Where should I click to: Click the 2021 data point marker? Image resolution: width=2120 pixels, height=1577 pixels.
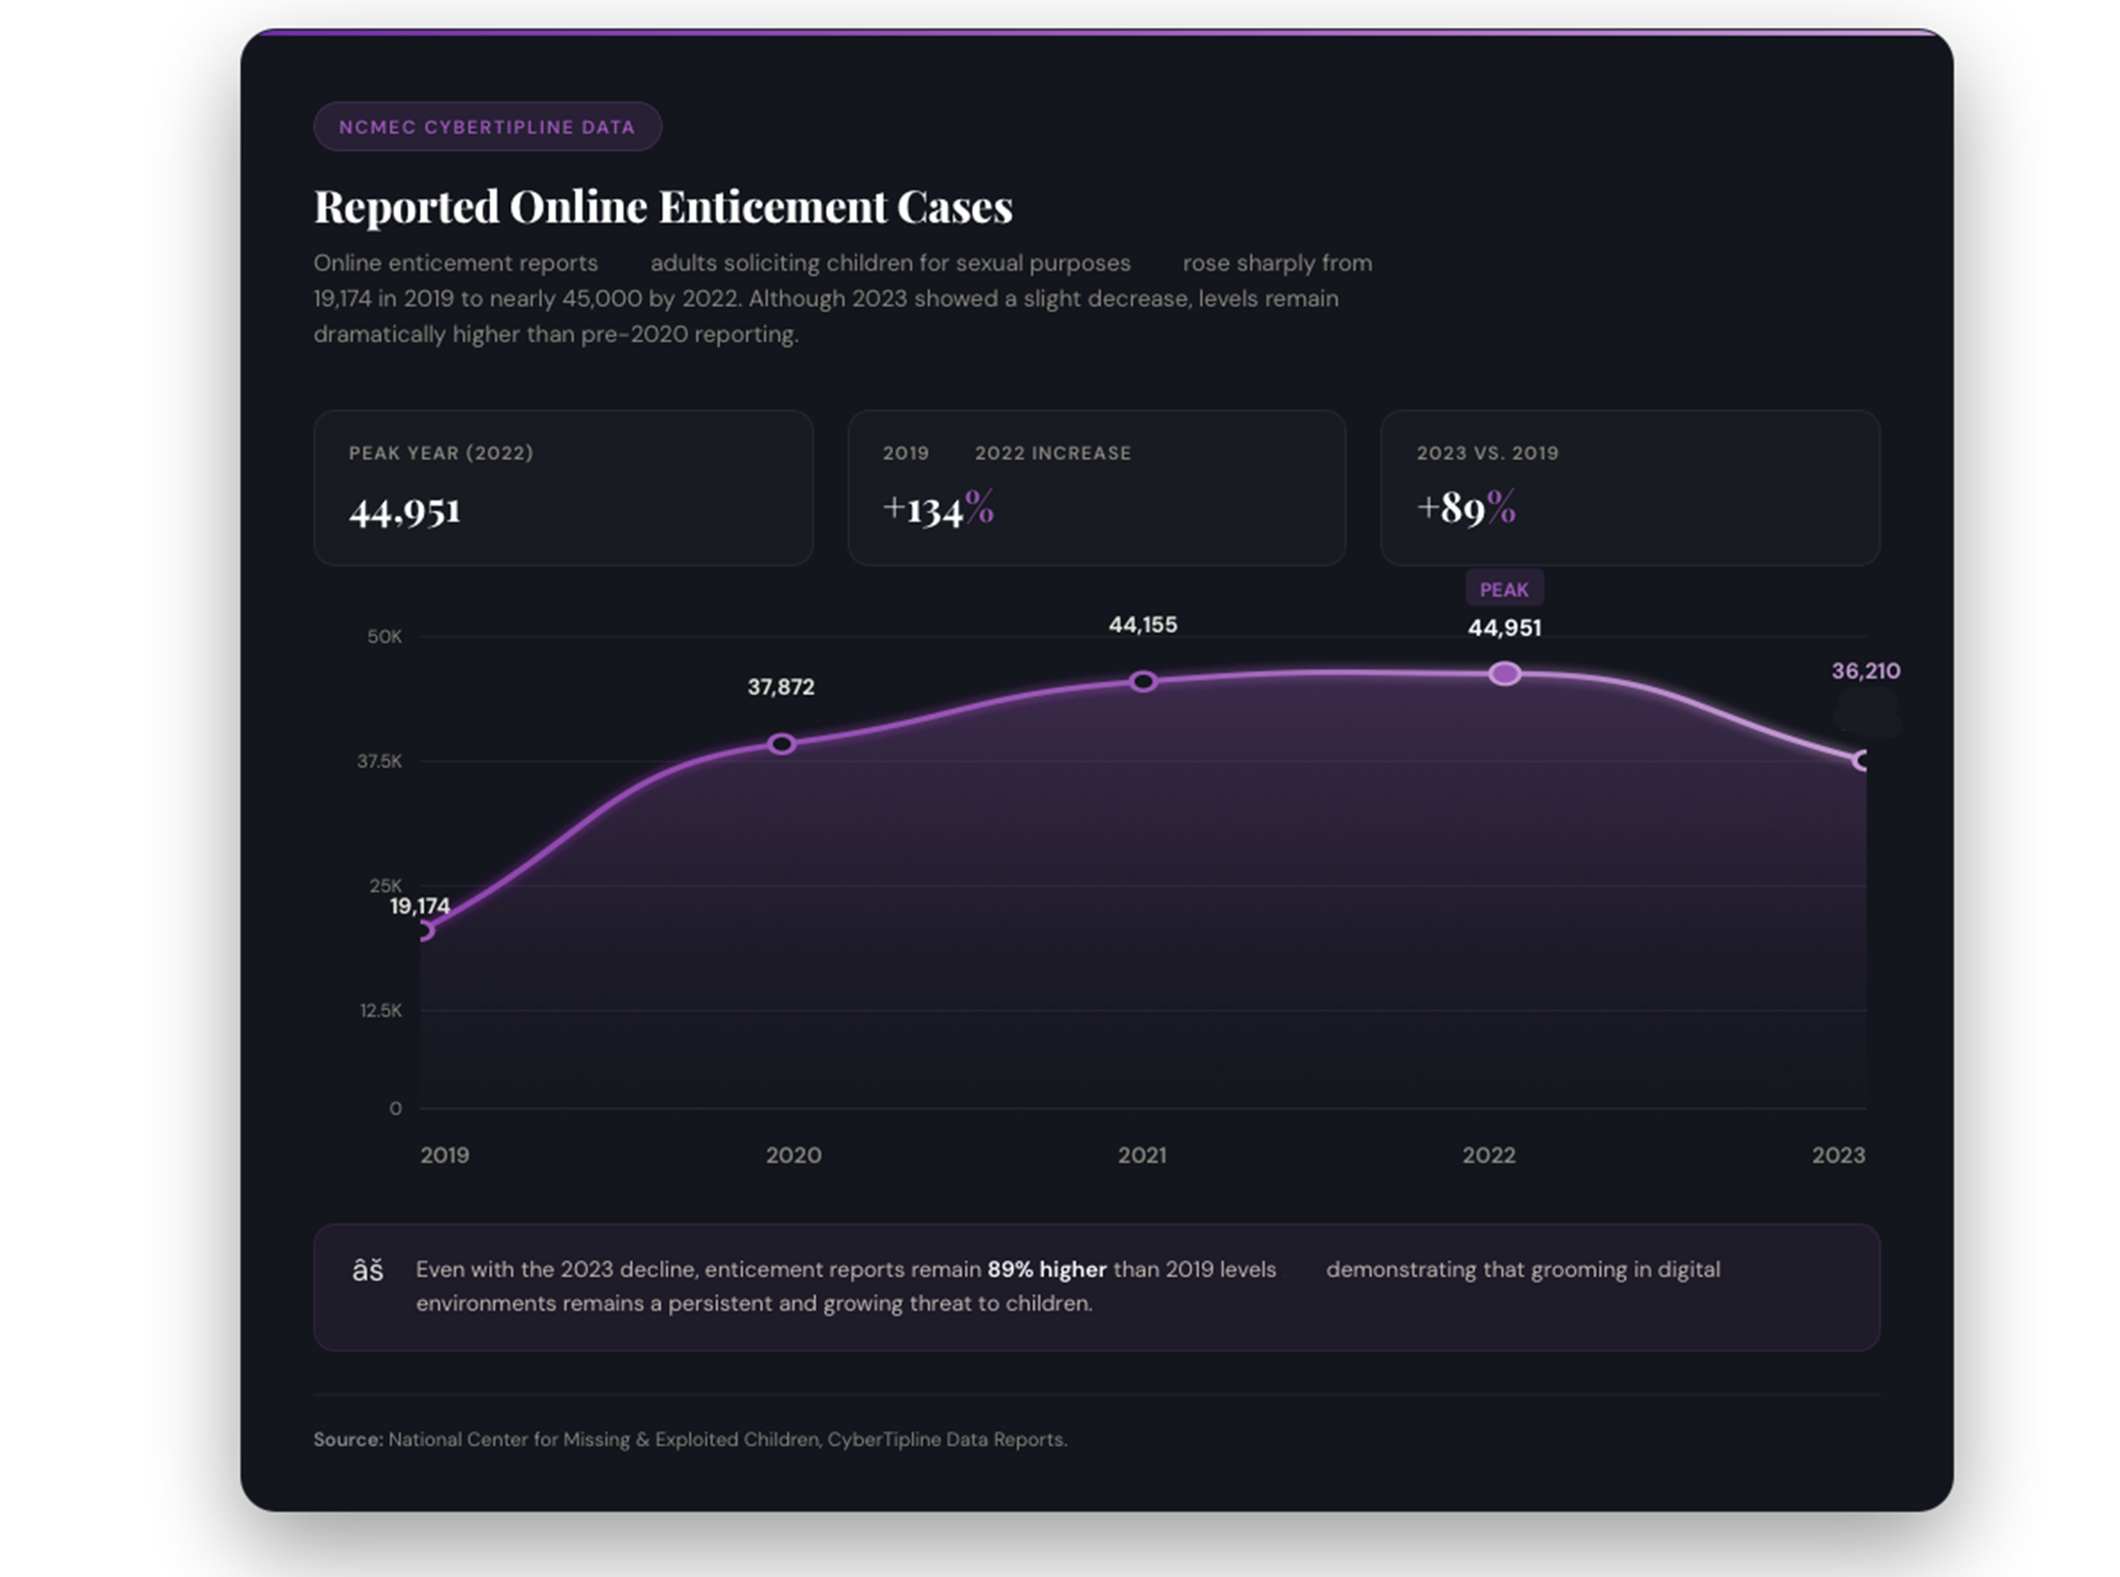tap(1143, 682)
